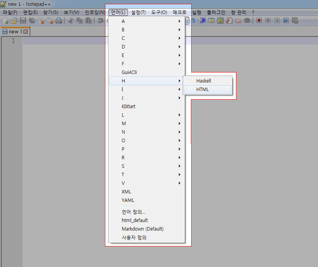The height and width of the screenshot is (267, 318).
Task: Choose YAML in the language menu
Action: click(x=147, y=200)
